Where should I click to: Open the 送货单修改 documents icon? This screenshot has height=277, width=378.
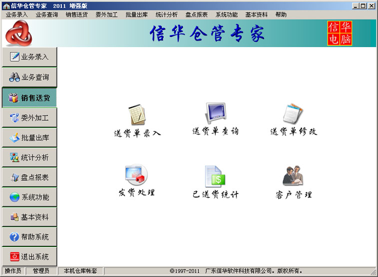pyautogui.click(x=293, y=113)
